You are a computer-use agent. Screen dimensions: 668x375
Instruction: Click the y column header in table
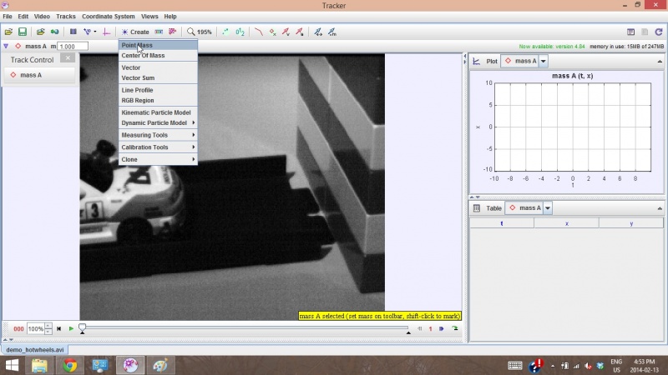tap(631, 223)
